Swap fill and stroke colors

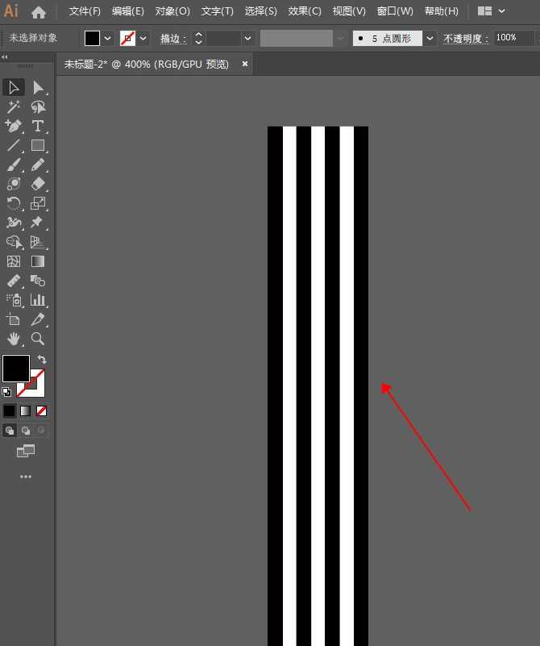(42, 360)
